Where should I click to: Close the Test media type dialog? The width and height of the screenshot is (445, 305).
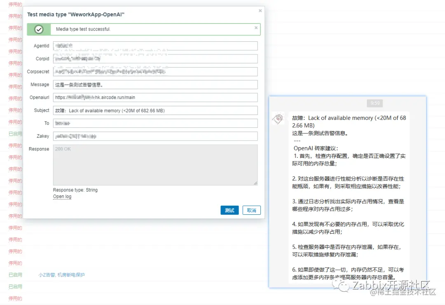click(x=260, y=11)
